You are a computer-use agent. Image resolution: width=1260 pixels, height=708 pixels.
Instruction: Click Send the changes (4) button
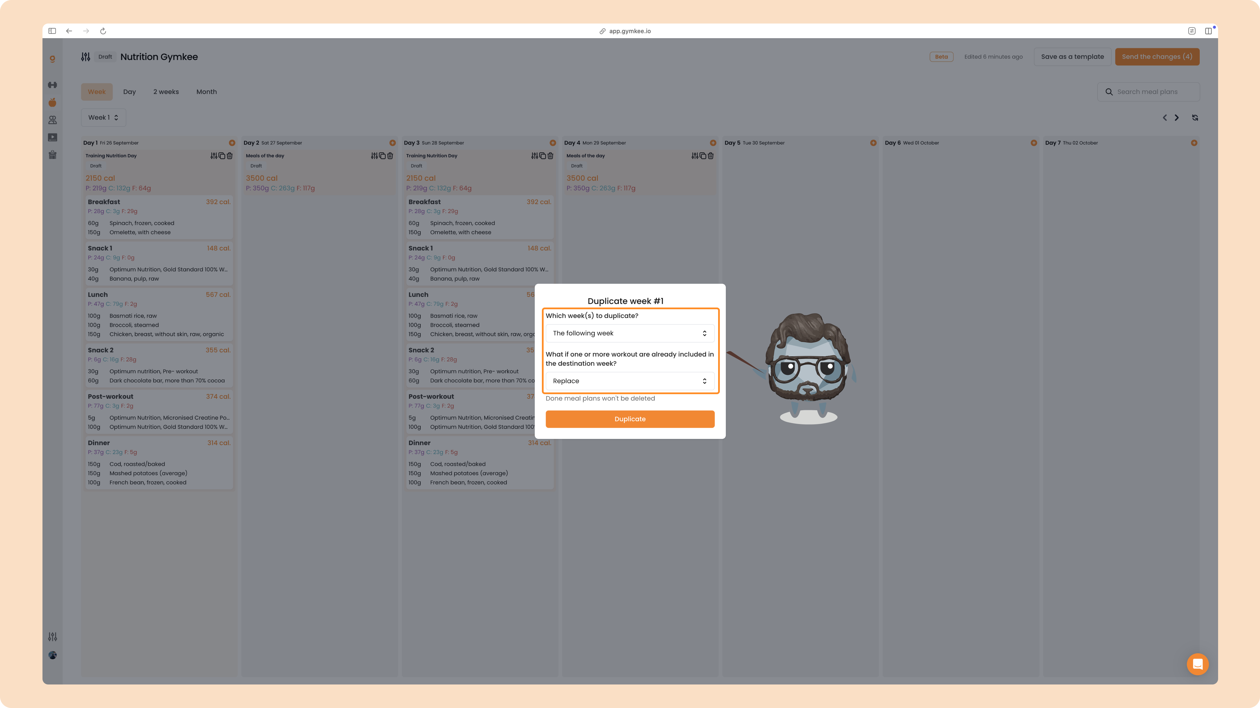tap(1157, 57)
